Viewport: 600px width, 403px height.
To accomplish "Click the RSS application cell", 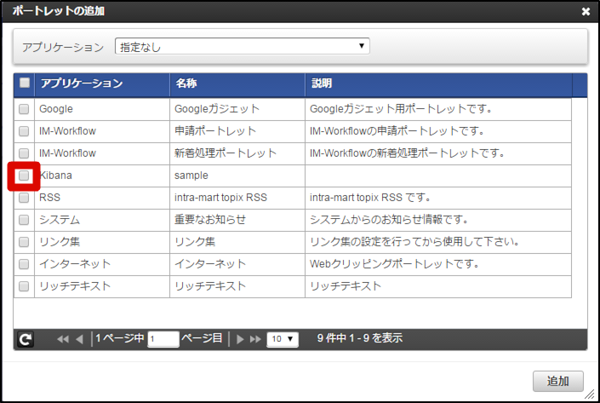I will 102,198.
